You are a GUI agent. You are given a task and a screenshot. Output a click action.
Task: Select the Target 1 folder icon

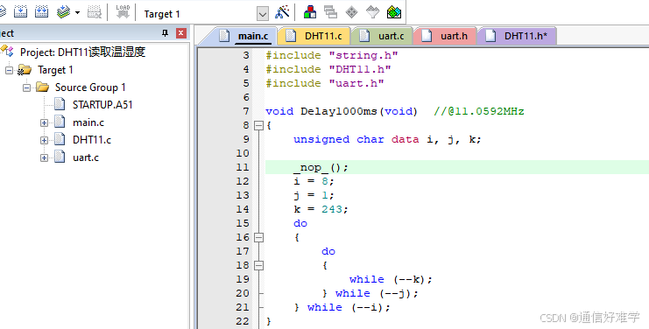coord(24,70)
